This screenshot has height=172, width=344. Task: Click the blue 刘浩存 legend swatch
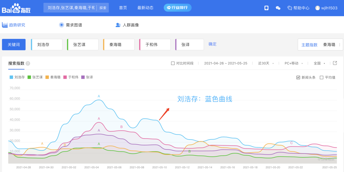coord(12,77)
